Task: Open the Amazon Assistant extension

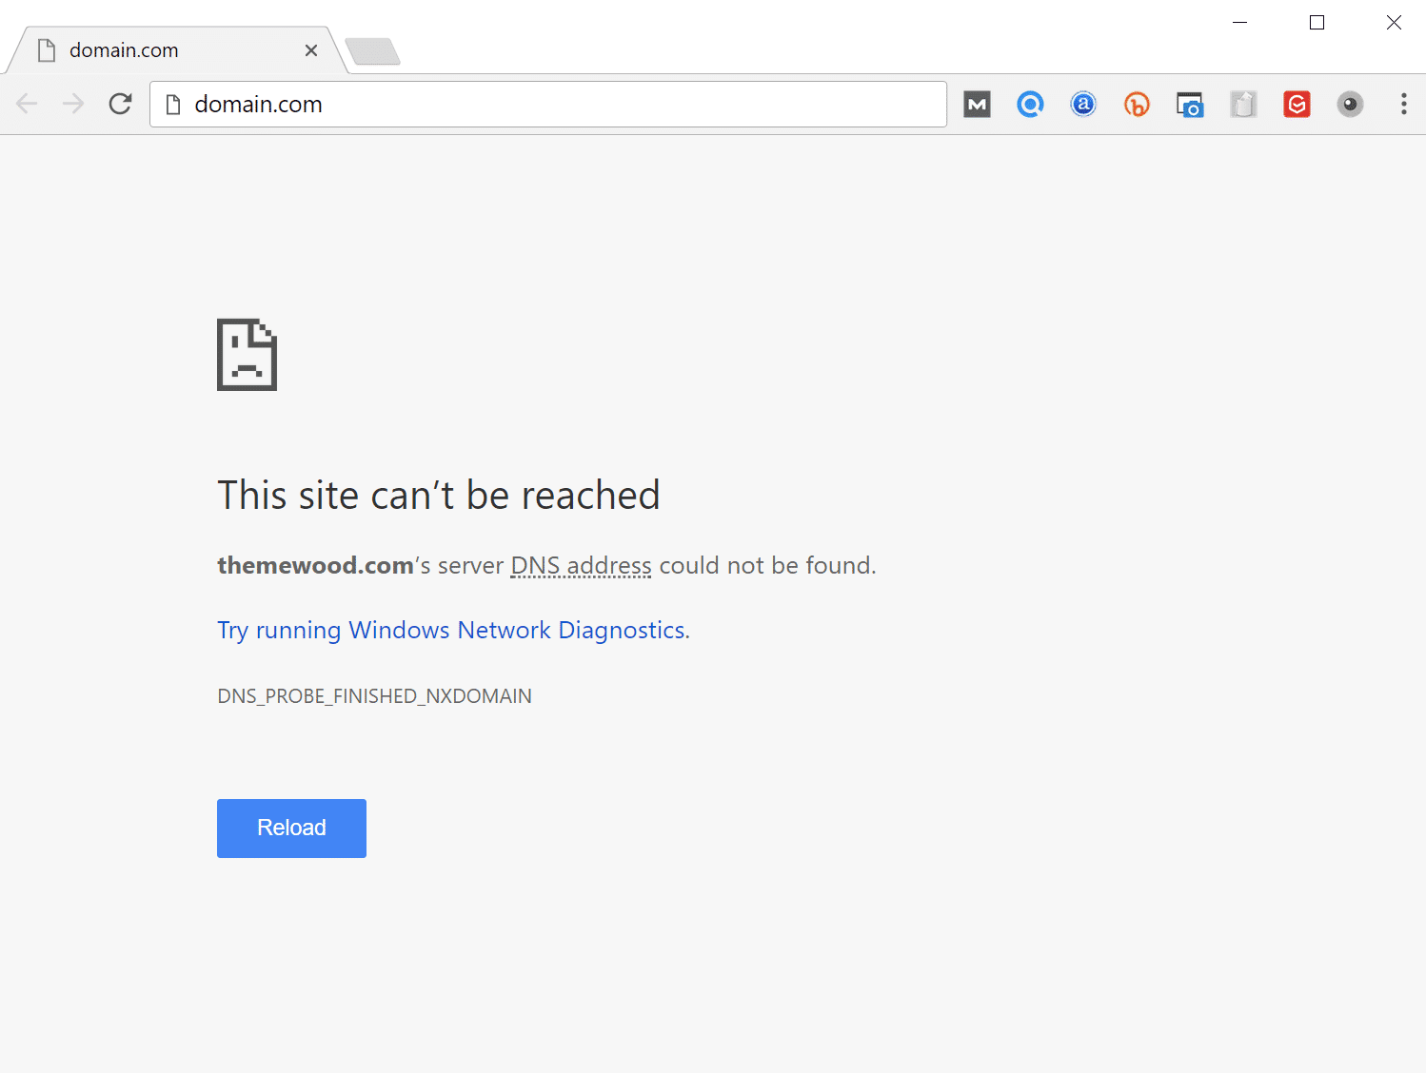Action: point(1082,104)
